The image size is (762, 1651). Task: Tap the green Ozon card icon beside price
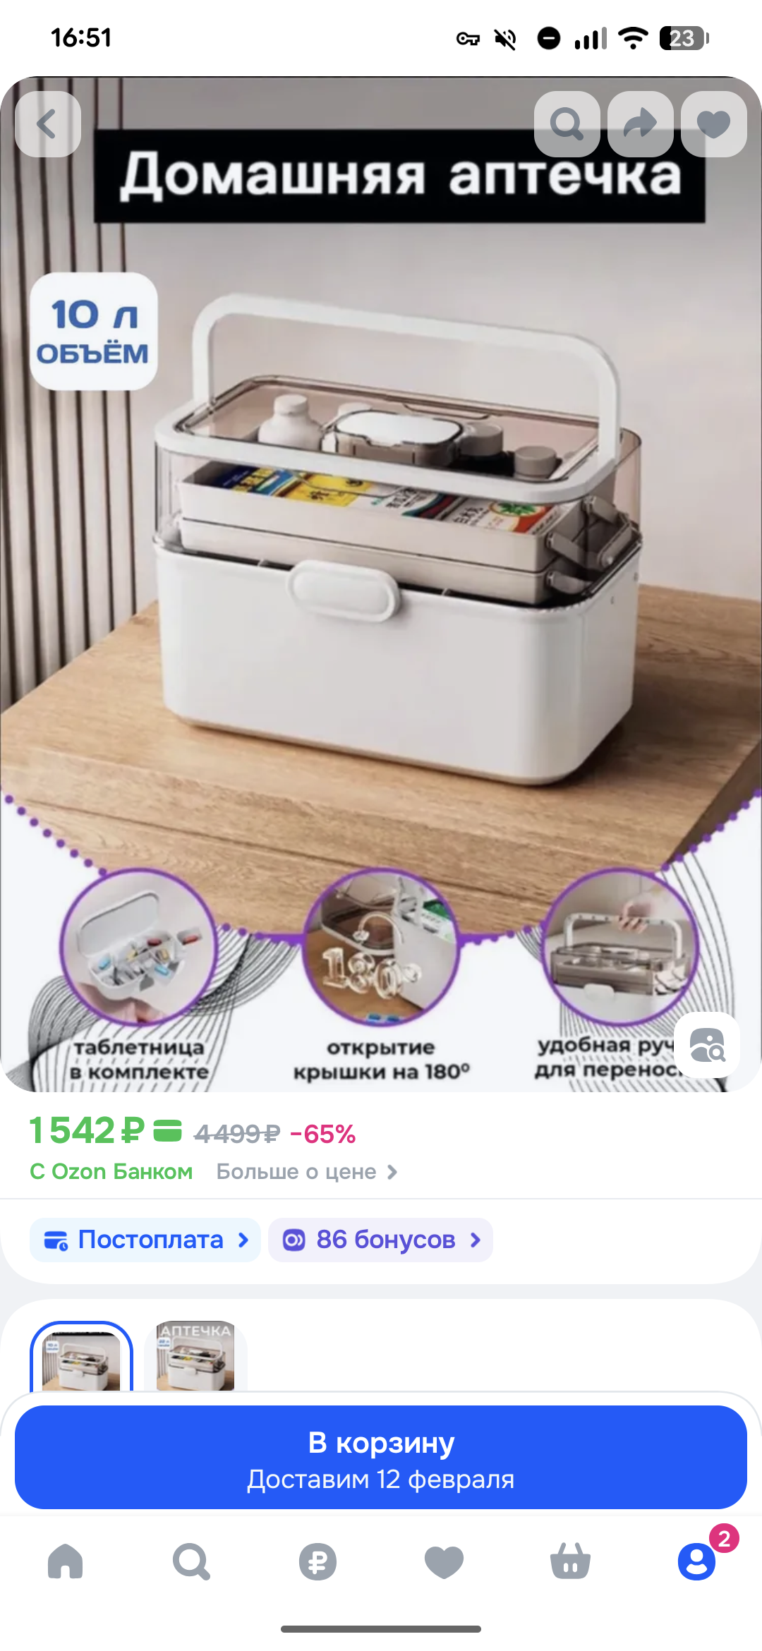[x=168, y=1130]
